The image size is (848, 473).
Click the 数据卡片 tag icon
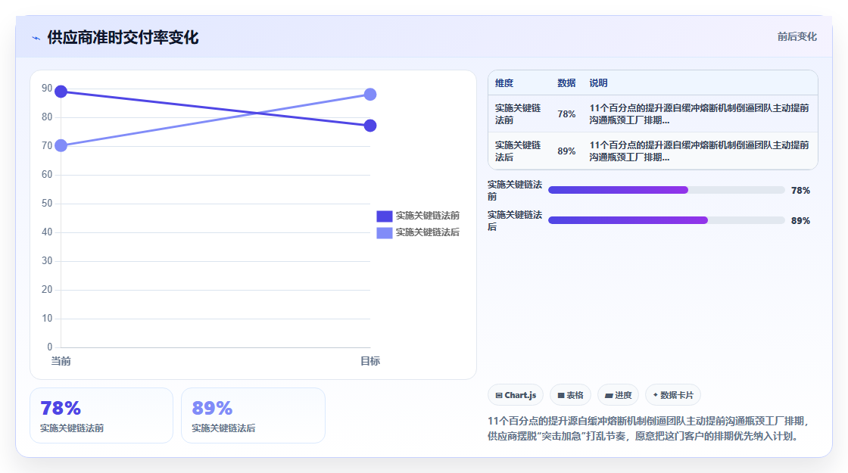tap(656, 395)
